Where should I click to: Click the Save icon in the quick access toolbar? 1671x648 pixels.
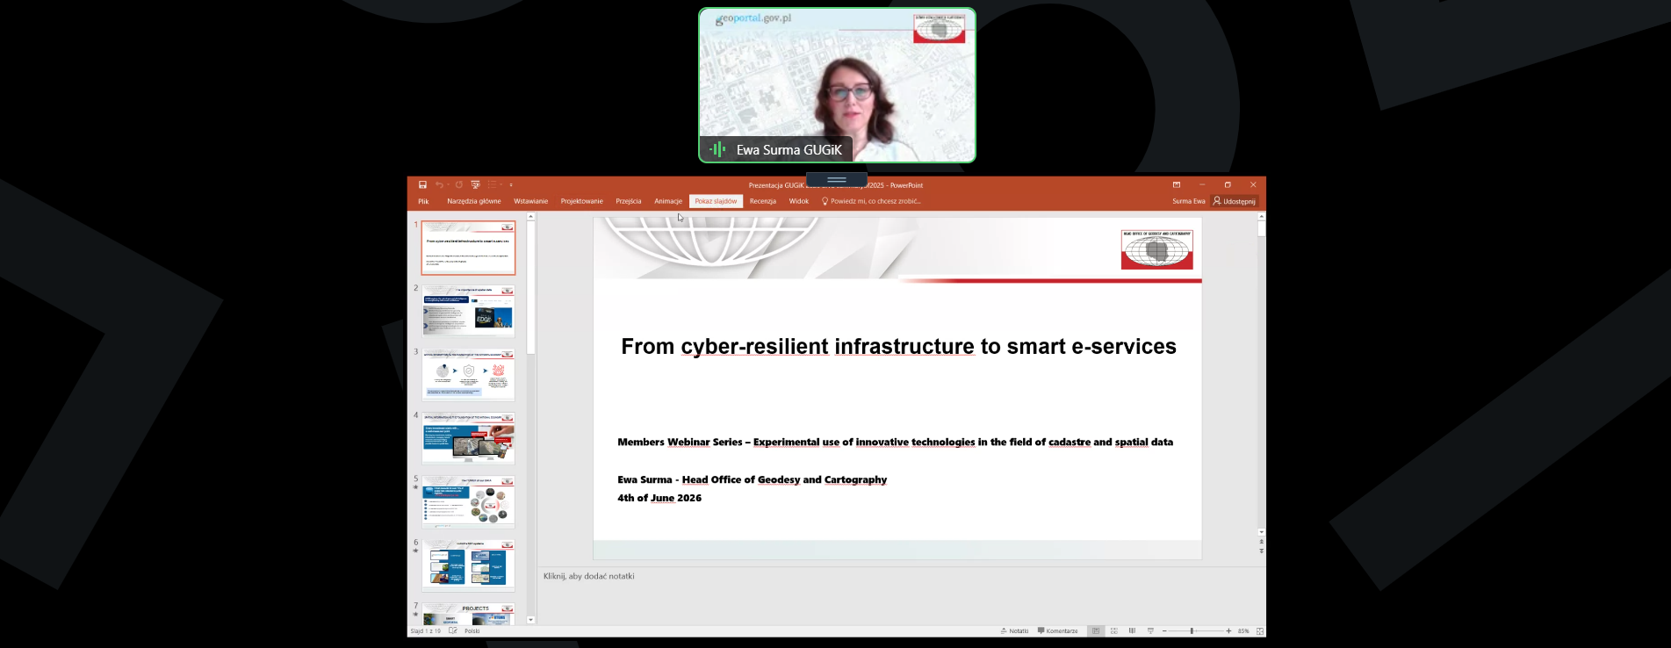[422, 185]
